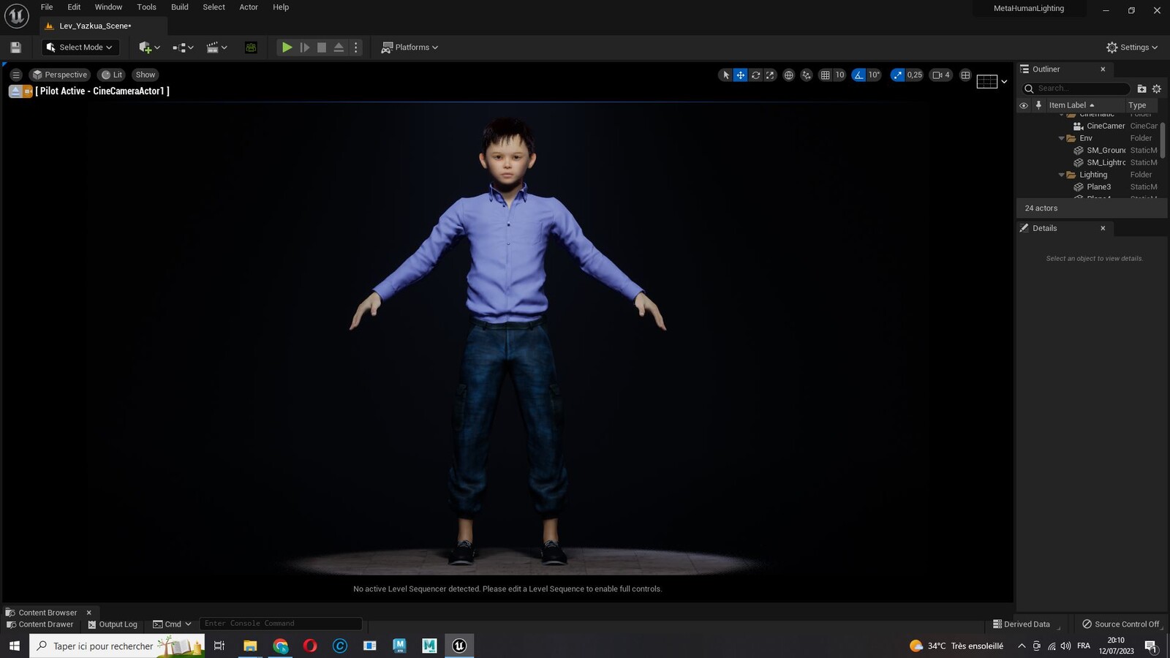Open the Content Drawer
Viewport: 1170px width, 658px height.
point(40,624)
